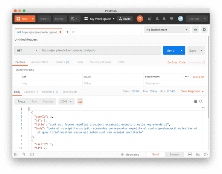Click the Invite button
This screenshot has height=174, width=222.
coord(125,19)
